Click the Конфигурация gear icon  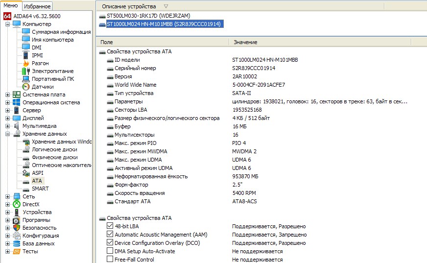[17, 236]
